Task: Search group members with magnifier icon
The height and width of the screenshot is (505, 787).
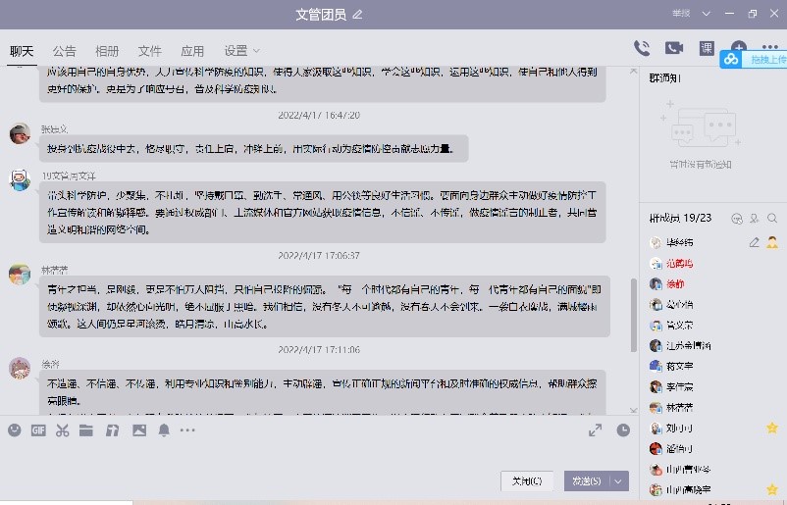Action: 772,218
